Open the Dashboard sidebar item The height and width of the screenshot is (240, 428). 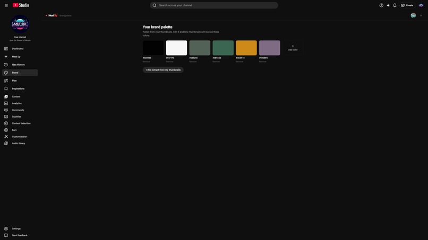(x=20, y=49)
